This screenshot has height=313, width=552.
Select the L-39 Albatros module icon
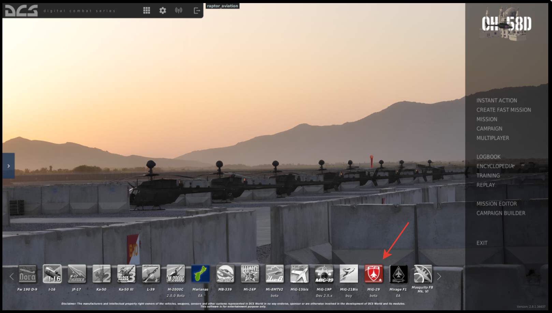151,274
